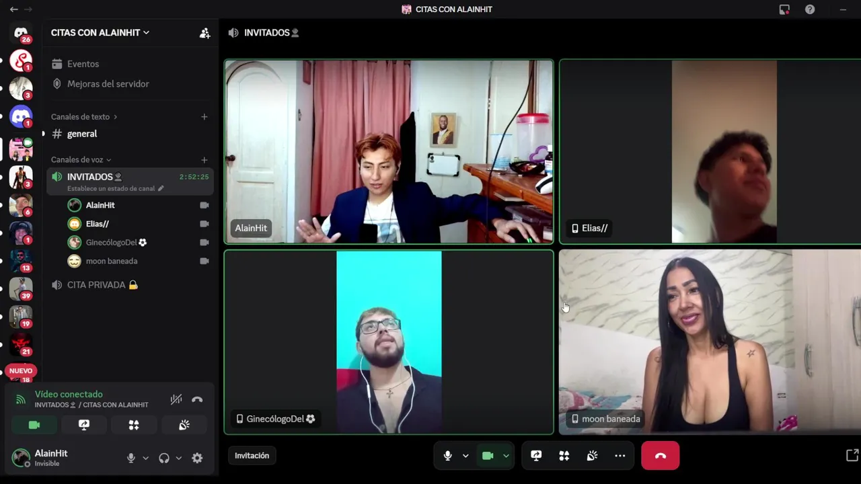Share your screen from call bar
This screenshot has height=484, width=861.
tap(536, 456)
